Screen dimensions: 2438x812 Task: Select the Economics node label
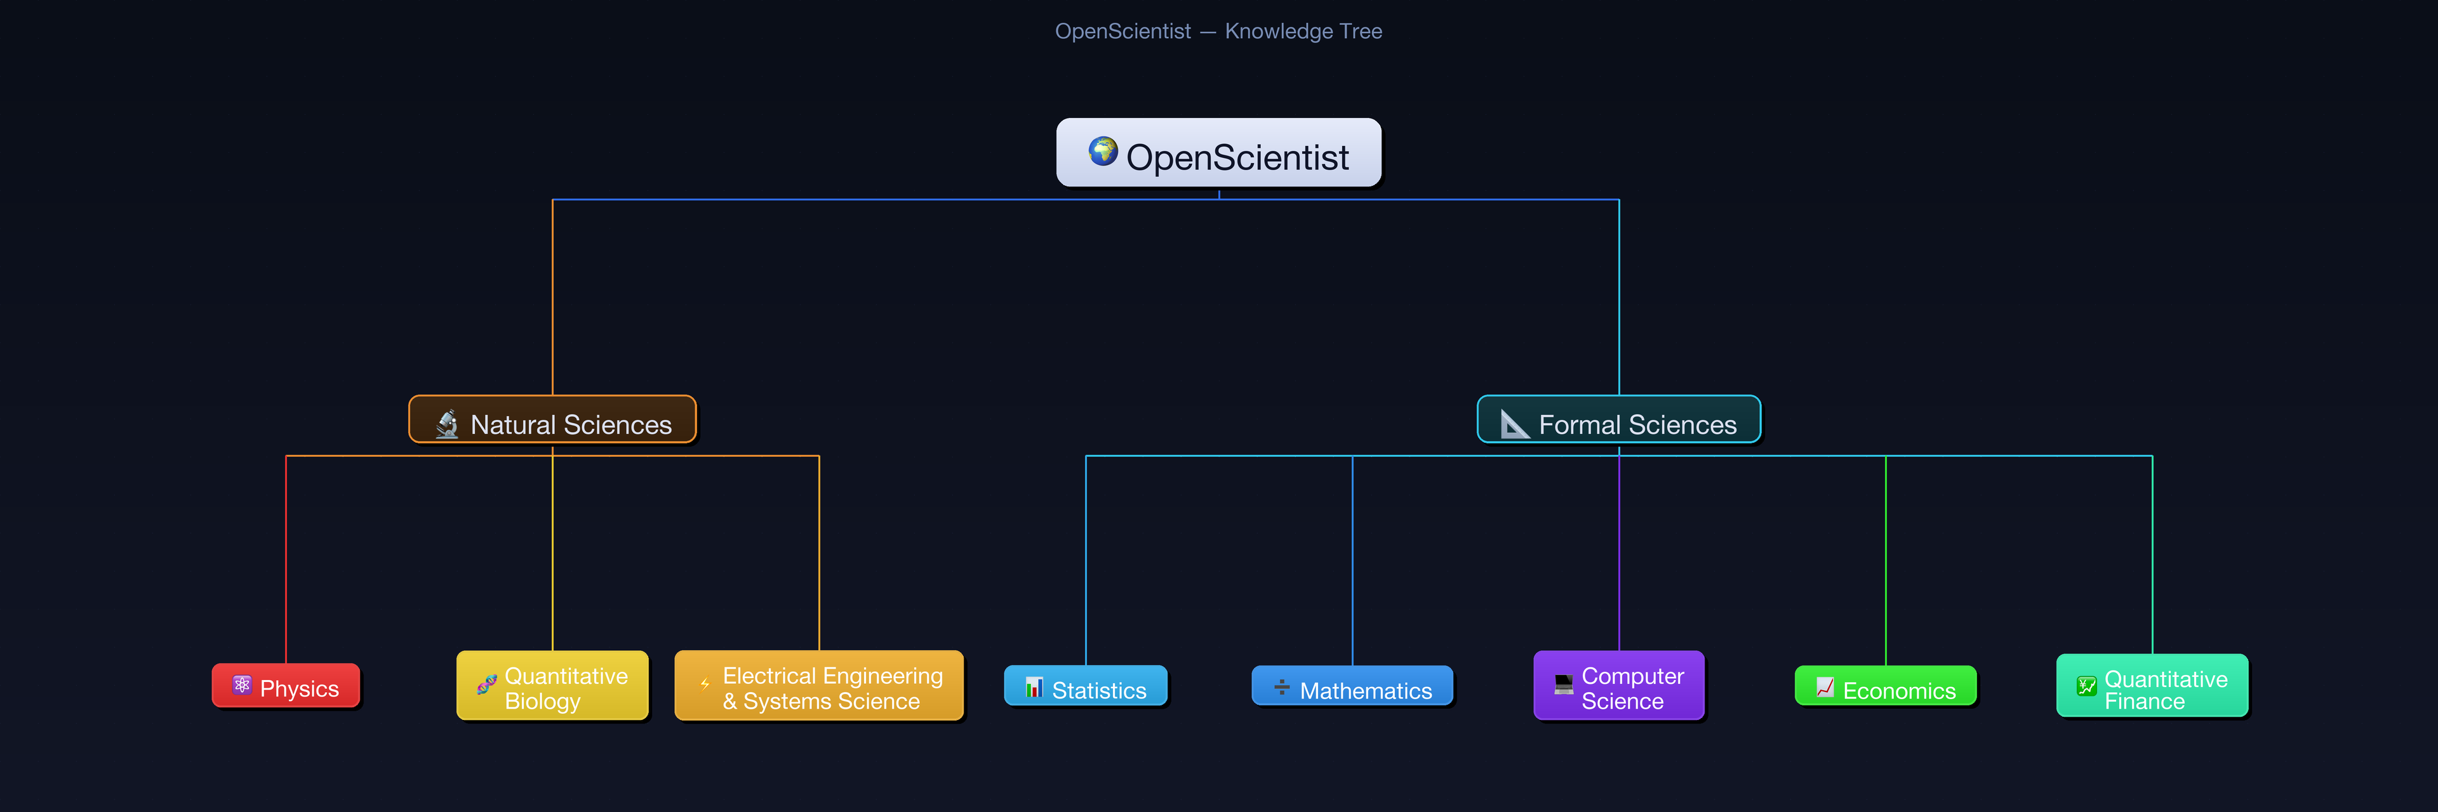tap(1900, 689)
